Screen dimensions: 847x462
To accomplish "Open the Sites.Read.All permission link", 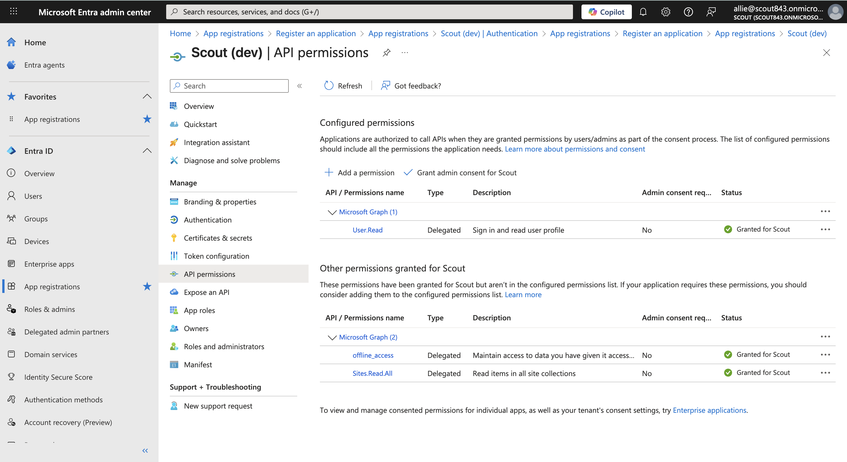I will click(372, 373).
